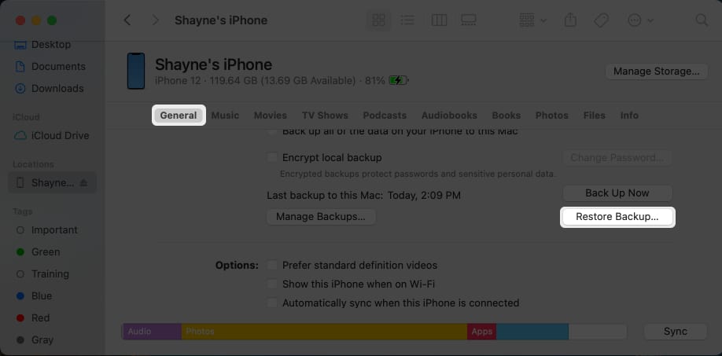Click the iPhone device image
This screenshot has height=356, width=722.
(136, 71)
